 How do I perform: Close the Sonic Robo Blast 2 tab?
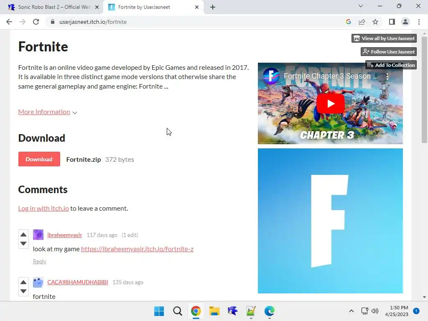click(x=97, y=7)
